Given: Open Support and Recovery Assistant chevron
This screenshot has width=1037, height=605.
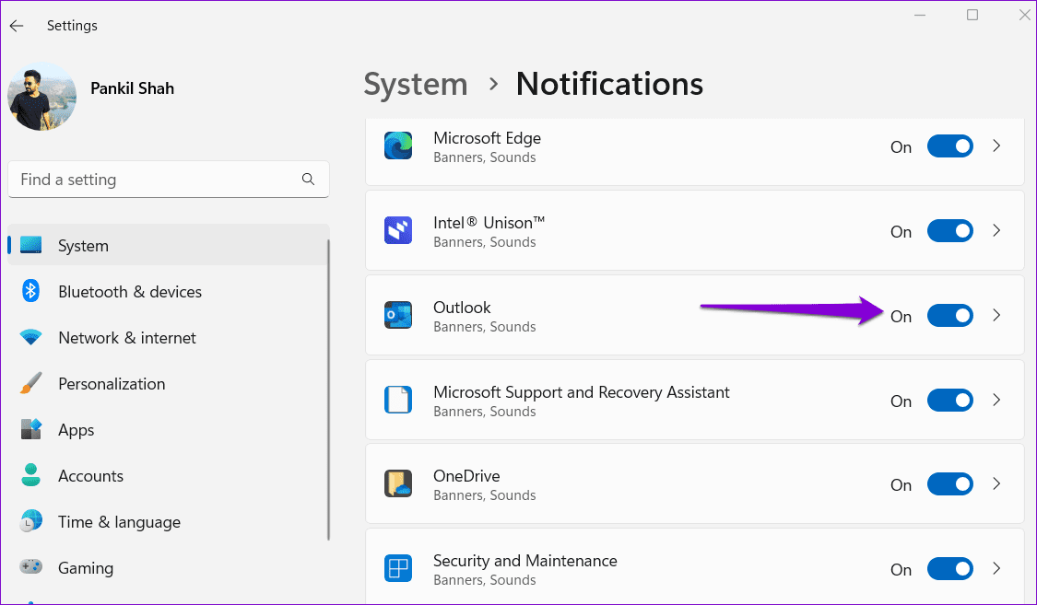Looking at the screenshot, I should tap(996, 400).
